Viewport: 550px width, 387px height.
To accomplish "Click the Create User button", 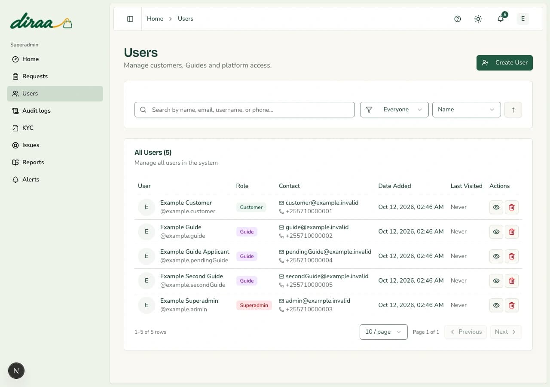I will coord(504,63).
